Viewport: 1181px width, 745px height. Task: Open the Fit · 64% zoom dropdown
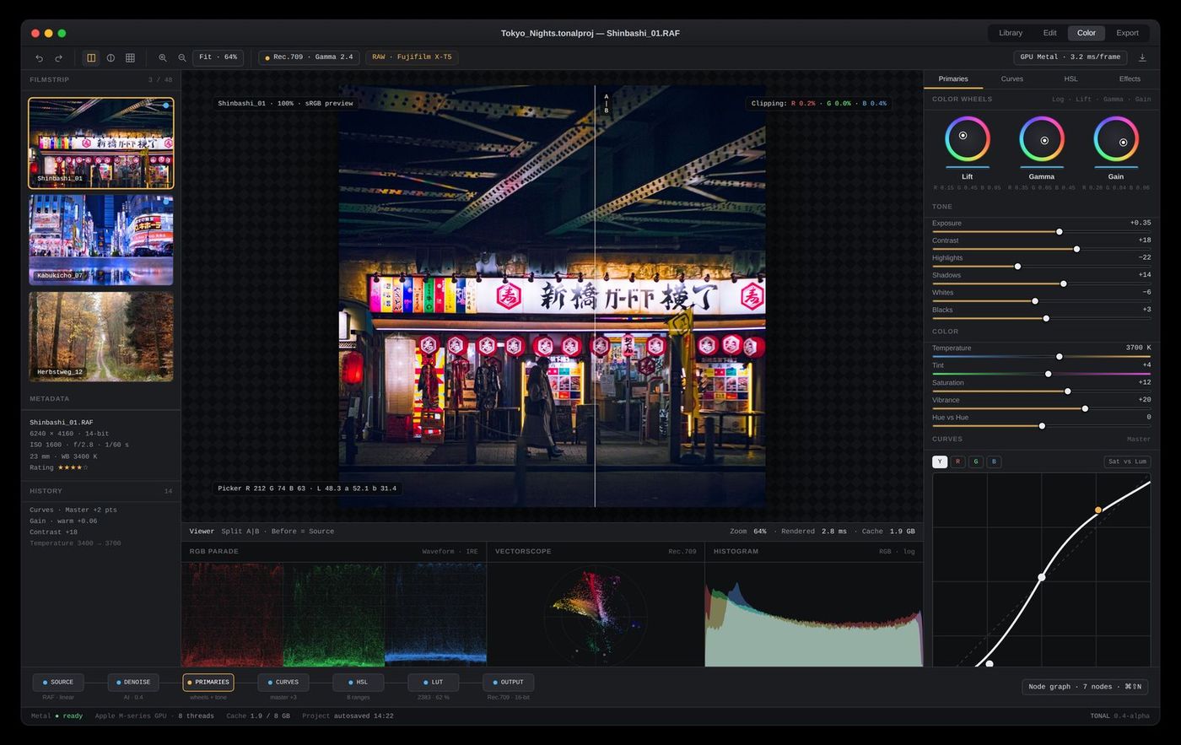click(x=218, y=57)
